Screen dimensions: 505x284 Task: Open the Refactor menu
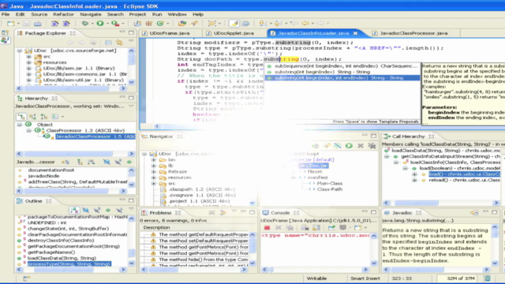[63, 14]
